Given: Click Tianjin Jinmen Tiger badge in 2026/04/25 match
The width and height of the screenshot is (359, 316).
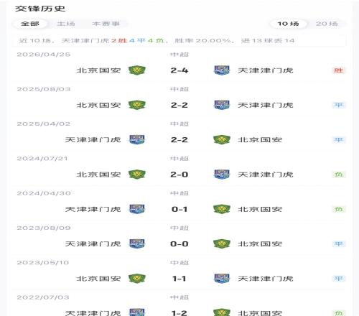Looking at the screenshot, I should (x=222, y=70).
